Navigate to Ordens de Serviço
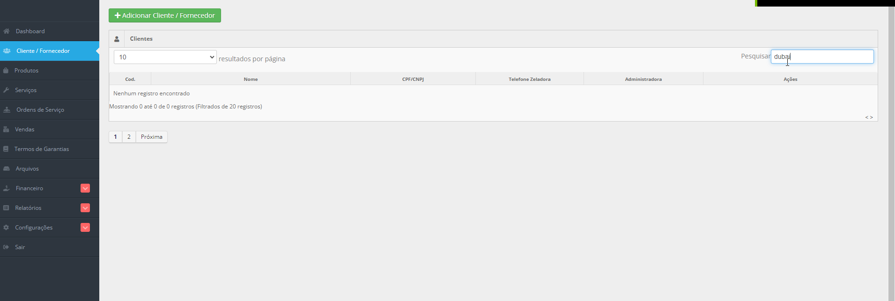 [x=50, y=110]
